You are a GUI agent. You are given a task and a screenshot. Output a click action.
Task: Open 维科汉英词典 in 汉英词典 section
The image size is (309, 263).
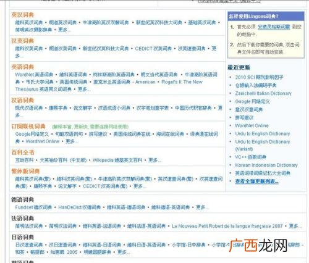pos(29,49)
